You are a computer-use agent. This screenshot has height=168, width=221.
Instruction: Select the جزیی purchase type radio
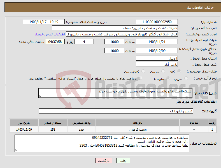point(186,78)
